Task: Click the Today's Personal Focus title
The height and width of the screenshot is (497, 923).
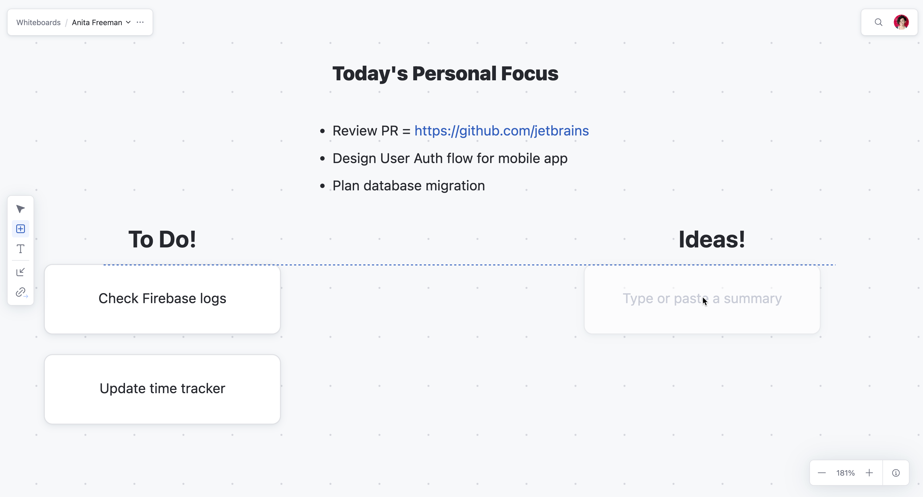Action: click(x=445, y=73)
